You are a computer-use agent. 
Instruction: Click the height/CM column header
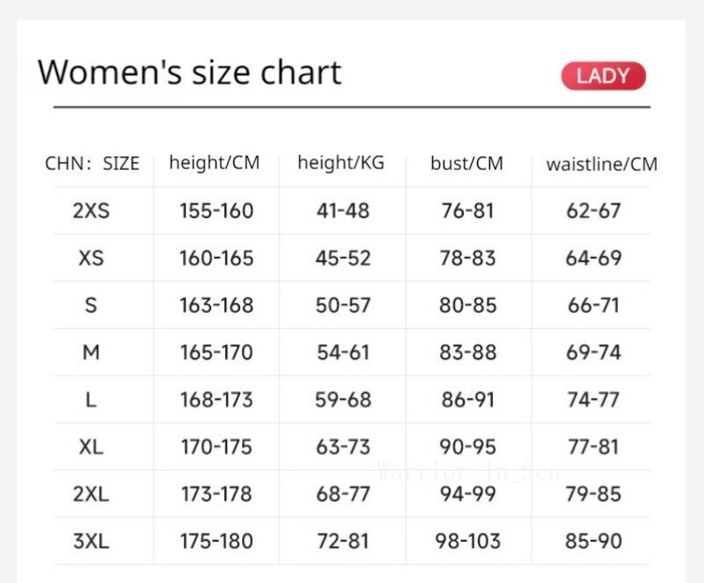coord(214,163)
